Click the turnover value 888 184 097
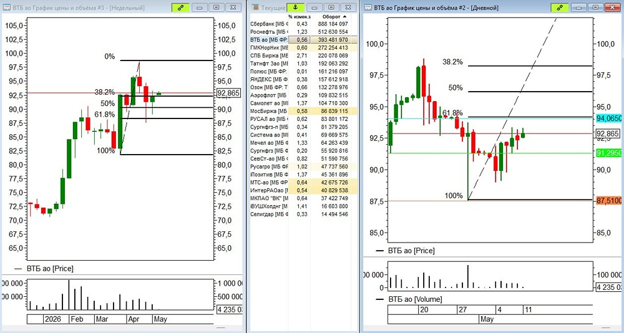This screenshot has width=624, height=333. coord(333,24)
